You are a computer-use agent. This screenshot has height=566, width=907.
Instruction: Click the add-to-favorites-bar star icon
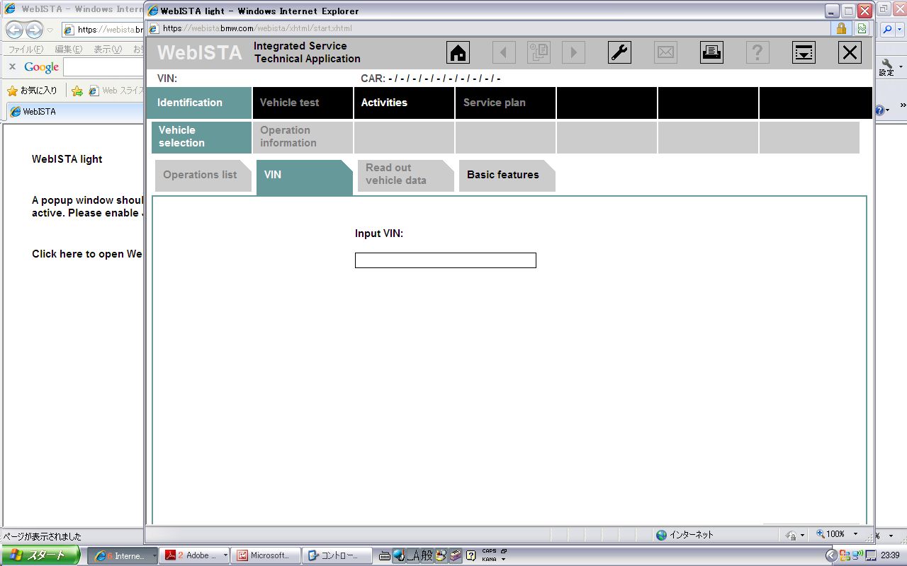pyautogui.click(x=77, y=91)
